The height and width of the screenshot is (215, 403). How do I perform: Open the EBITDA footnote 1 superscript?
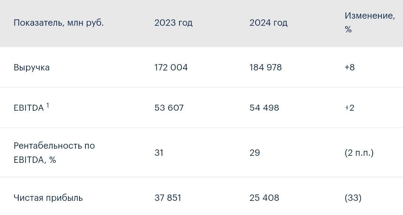pos(47,105)
